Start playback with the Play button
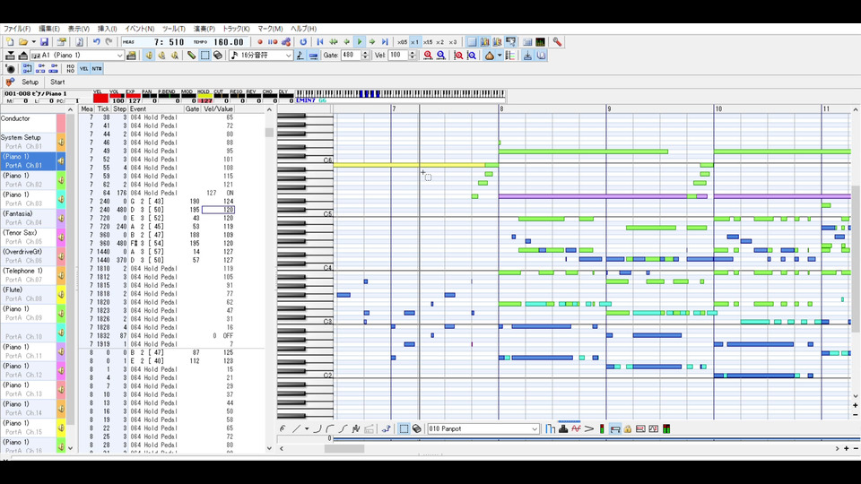Viewport: 861px width, 484px height. click(360, 42)
